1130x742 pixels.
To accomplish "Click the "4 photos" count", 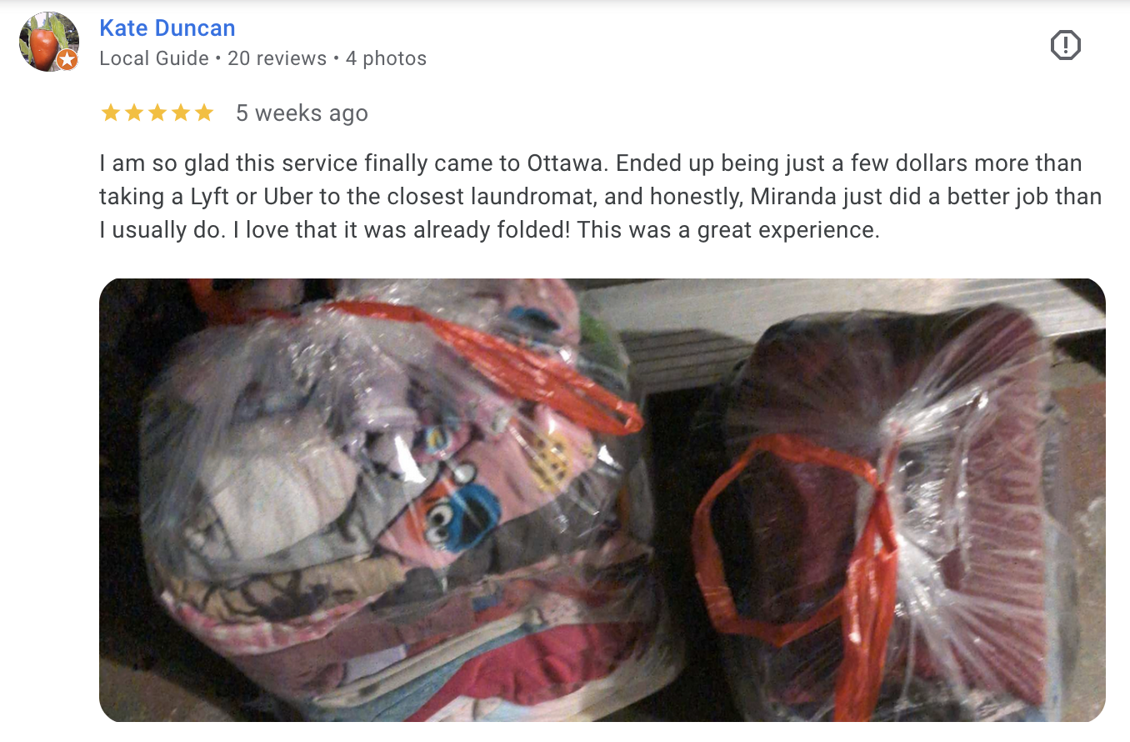I will click(386, 58).
